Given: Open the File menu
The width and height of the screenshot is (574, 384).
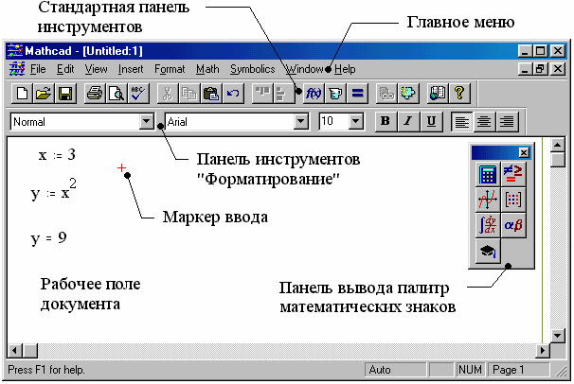Looking at the screenshot, I should [38, 69].
